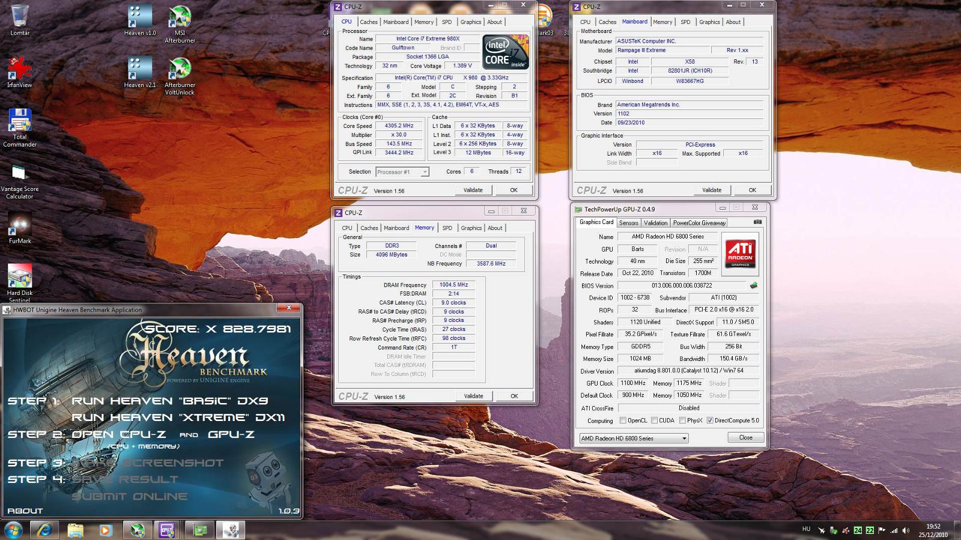Open Heaven v1.0 desktop shortcut
The height and width of the screenshot is (540, 961).
point(140,20)
